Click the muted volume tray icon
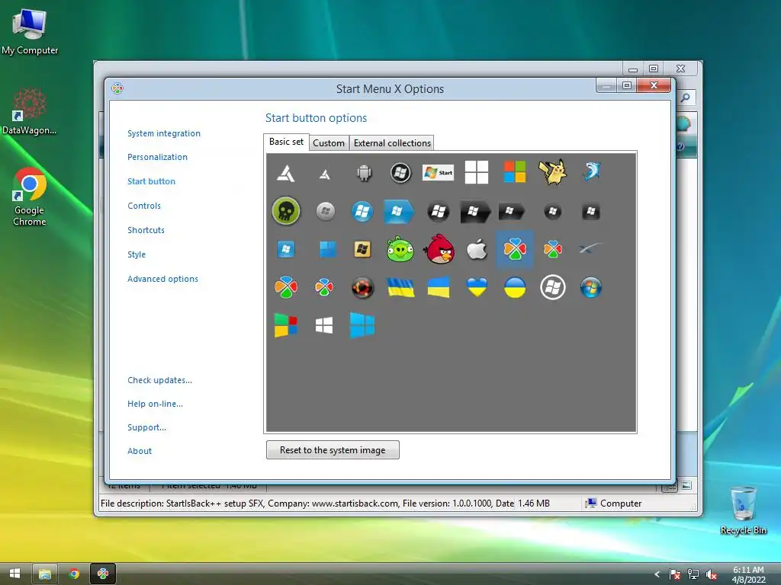The width and height of the screenshot is (781, 585). pyautogui.click(x=712, y=574)
